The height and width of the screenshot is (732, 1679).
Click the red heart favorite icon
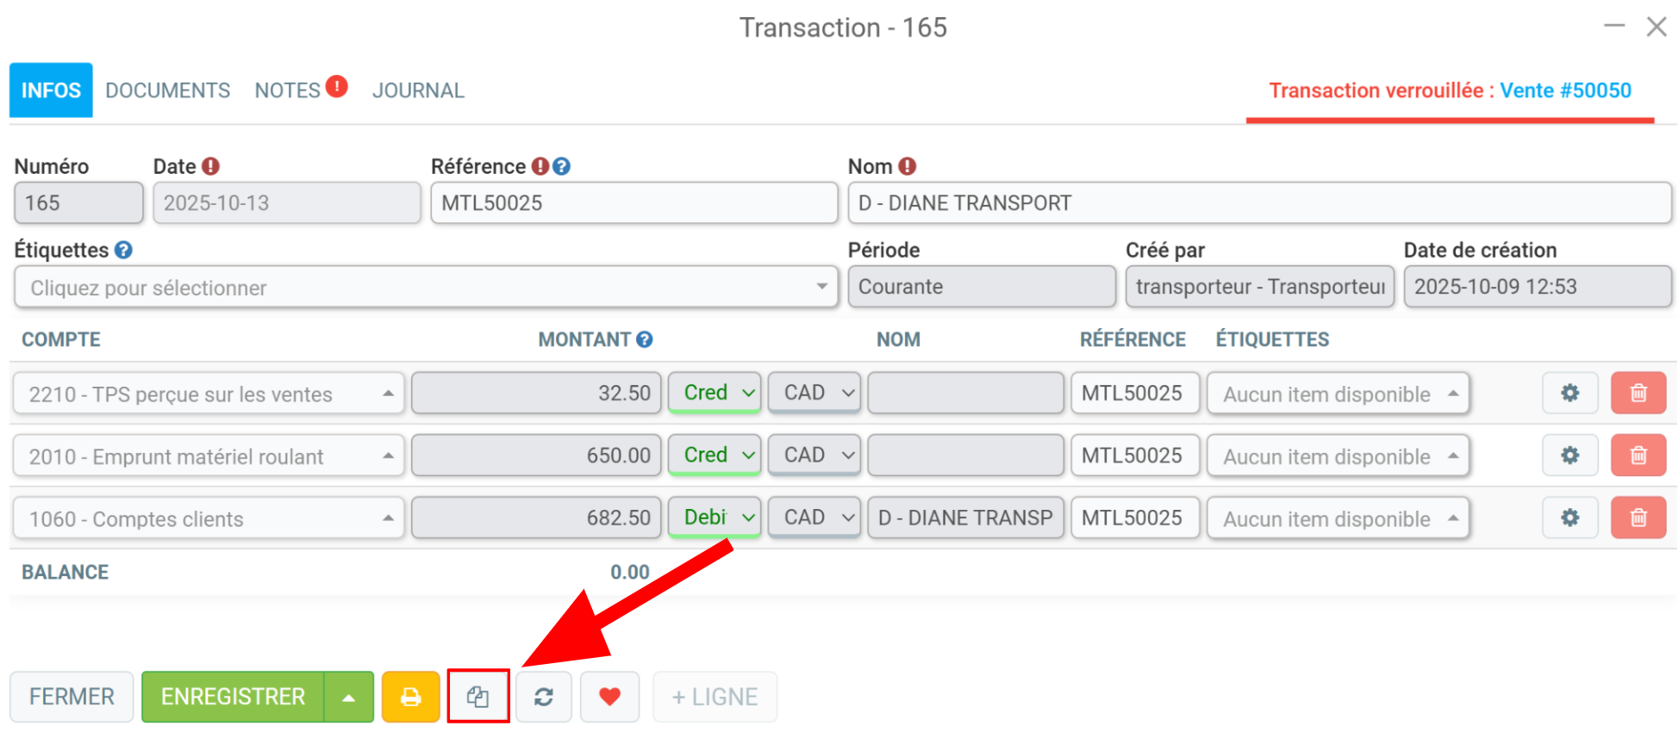coord(609,697)
